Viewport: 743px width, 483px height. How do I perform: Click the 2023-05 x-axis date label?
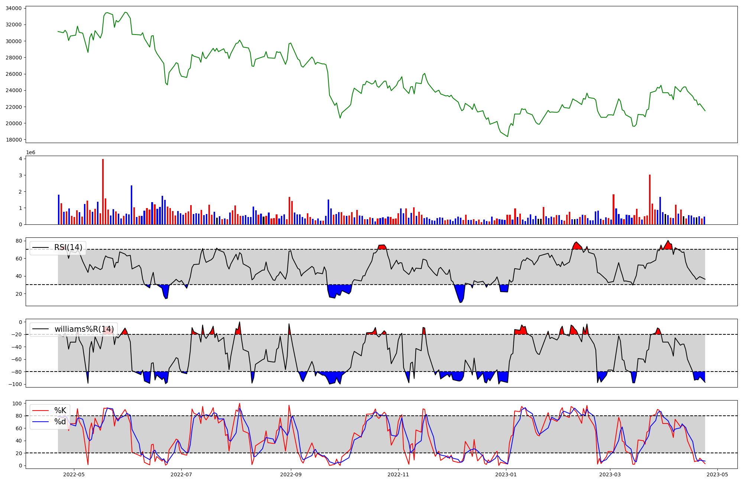pyautogui.click(x=717, y=474)
